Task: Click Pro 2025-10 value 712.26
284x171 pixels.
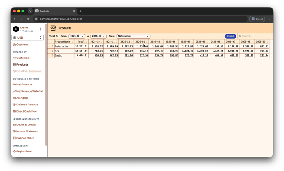Action: pos(99,51)
